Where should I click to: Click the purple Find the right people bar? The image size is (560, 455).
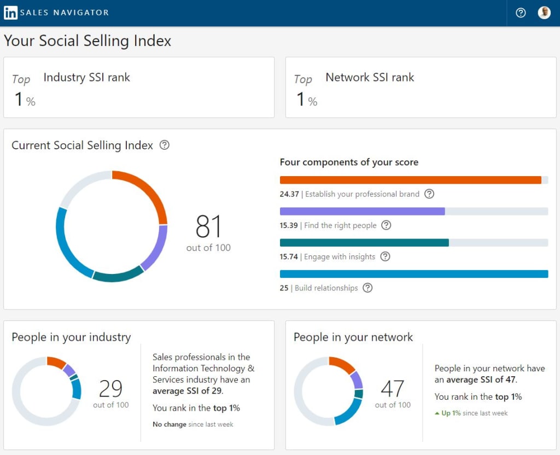tap(414, 211)
